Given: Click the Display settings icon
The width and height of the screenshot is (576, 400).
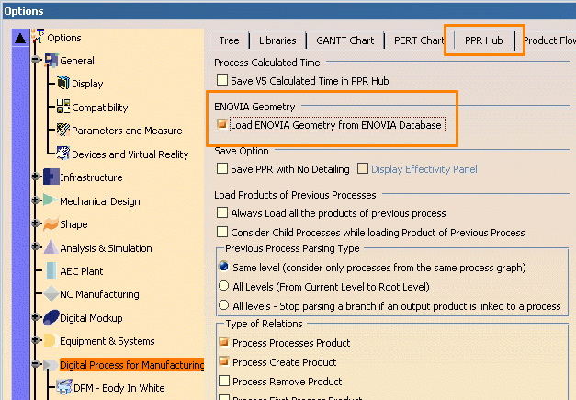Looking at the screenshot, I should pyautogui.click(x=63, y=83).
